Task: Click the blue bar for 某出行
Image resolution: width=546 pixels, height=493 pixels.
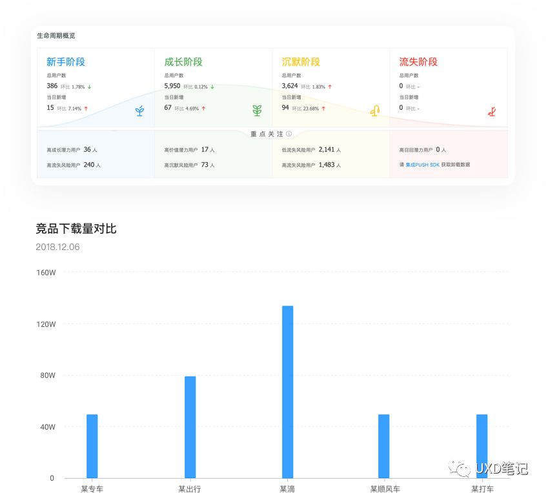Action: tap(190, 427)
